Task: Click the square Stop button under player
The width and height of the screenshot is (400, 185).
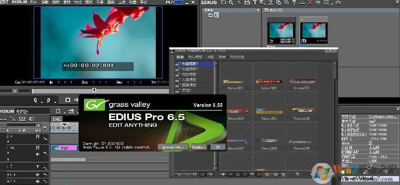Action: [x=68, y=100]
